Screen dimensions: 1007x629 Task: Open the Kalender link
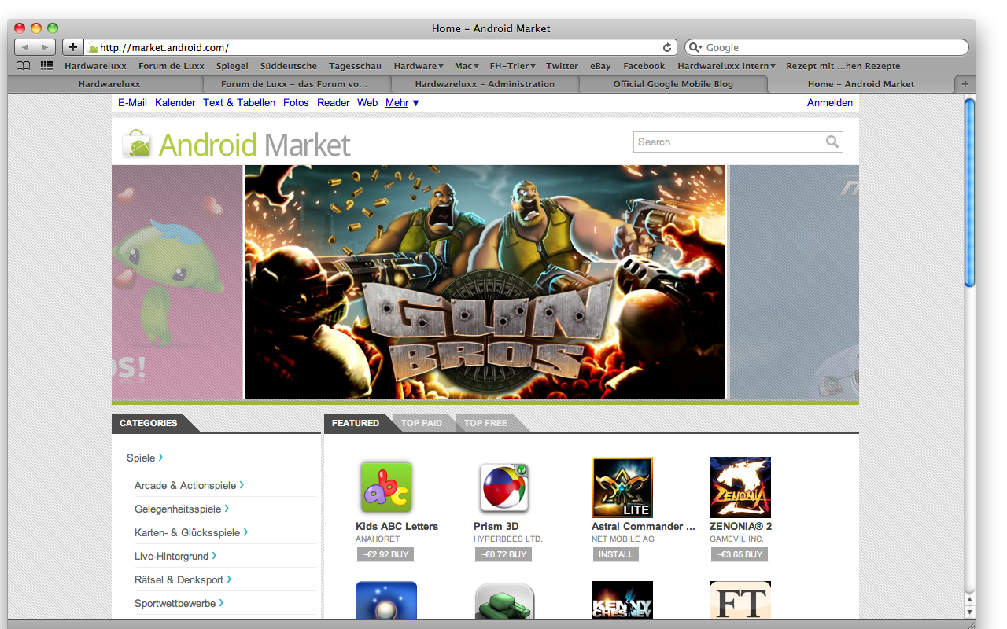(175, 102)
